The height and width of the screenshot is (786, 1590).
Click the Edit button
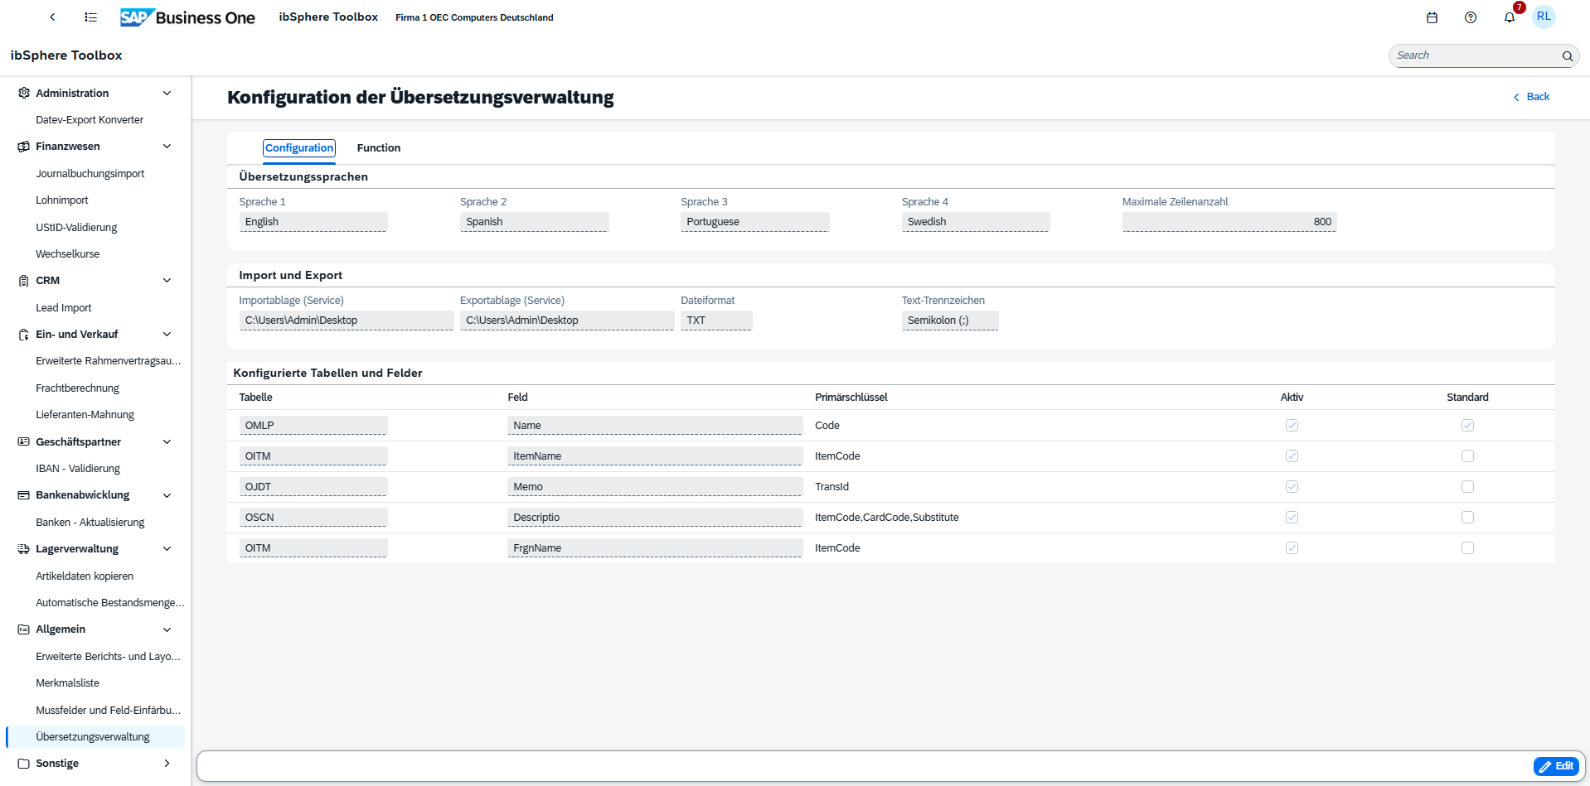[1556, 766]
